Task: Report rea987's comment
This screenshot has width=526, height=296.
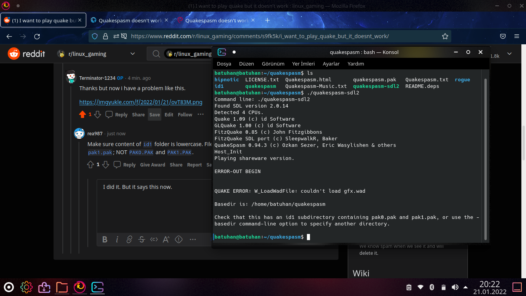Action: [x=194, y=165]
